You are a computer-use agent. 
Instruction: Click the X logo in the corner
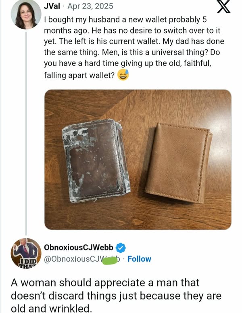point(224,6)
